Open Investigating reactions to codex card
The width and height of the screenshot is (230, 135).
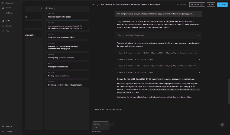(x=67, y=56)
